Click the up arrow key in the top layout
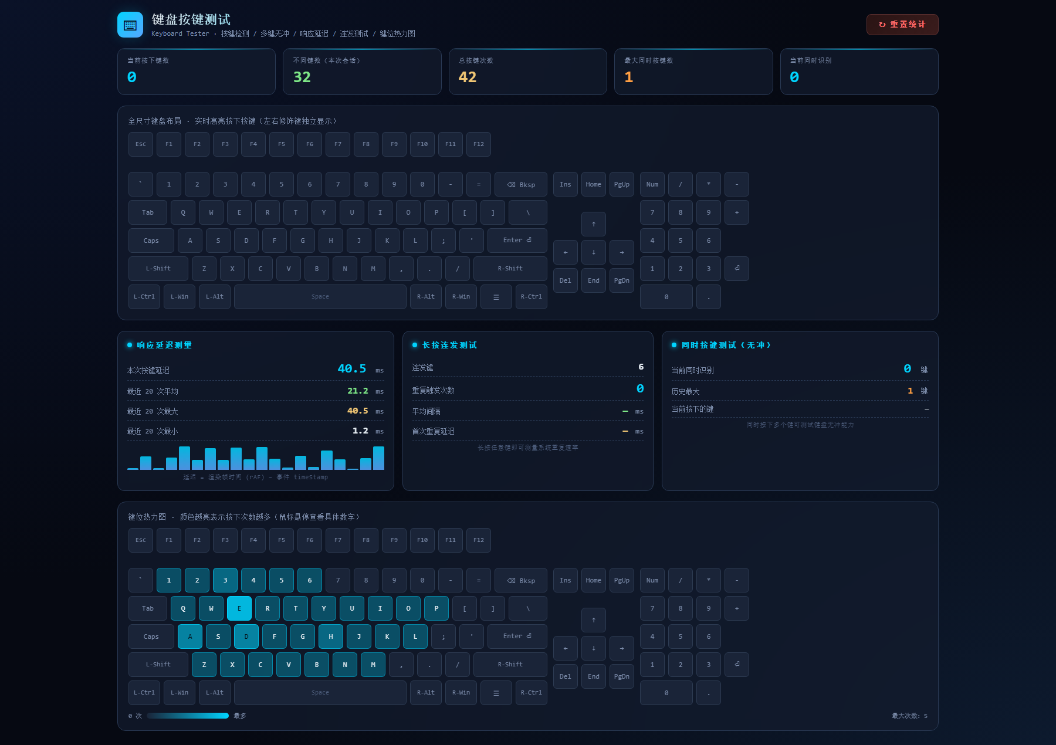The height and width of the screenshot is (745, 1056). 594,224
